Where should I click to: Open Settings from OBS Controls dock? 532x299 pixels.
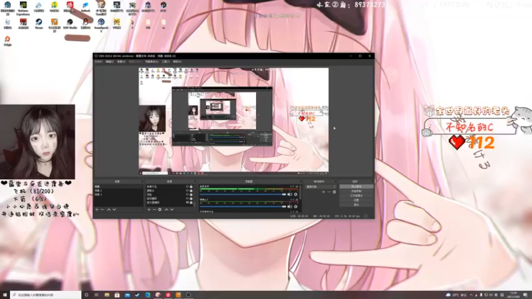(x=356, y=200)
